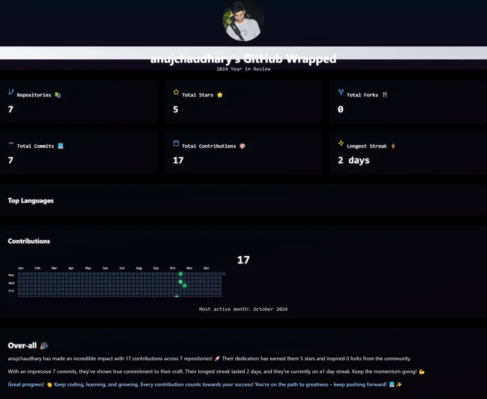Click the fork-and-knife emoji after Total Forks
The height and width of the screenshot is (399, 487).
385,95
